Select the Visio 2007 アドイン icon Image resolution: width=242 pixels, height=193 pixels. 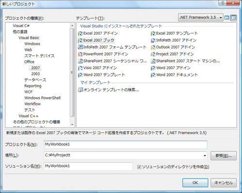pos(80,68)
